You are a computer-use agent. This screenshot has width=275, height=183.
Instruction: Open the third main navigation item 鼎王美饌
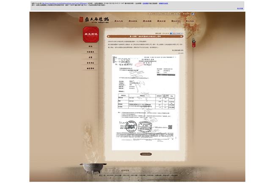pos(147,21)
